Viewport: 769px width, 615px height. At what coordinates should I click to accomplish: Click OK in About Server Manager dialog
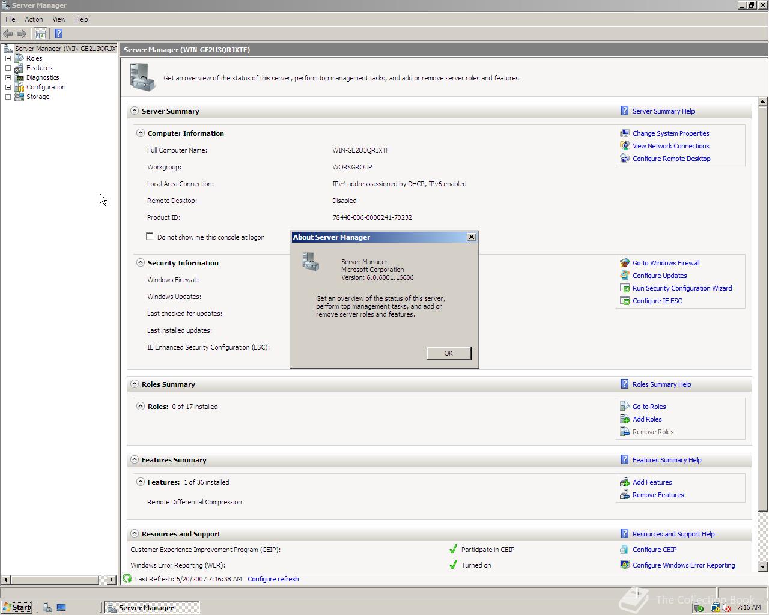pos(449,353)
